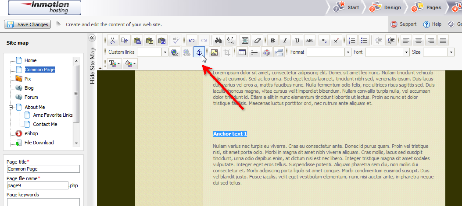Toggle Bold formatting
Image resolution: width=462 pixels, height=206 pixels.
pyautogui.click(x=272, y=41)
